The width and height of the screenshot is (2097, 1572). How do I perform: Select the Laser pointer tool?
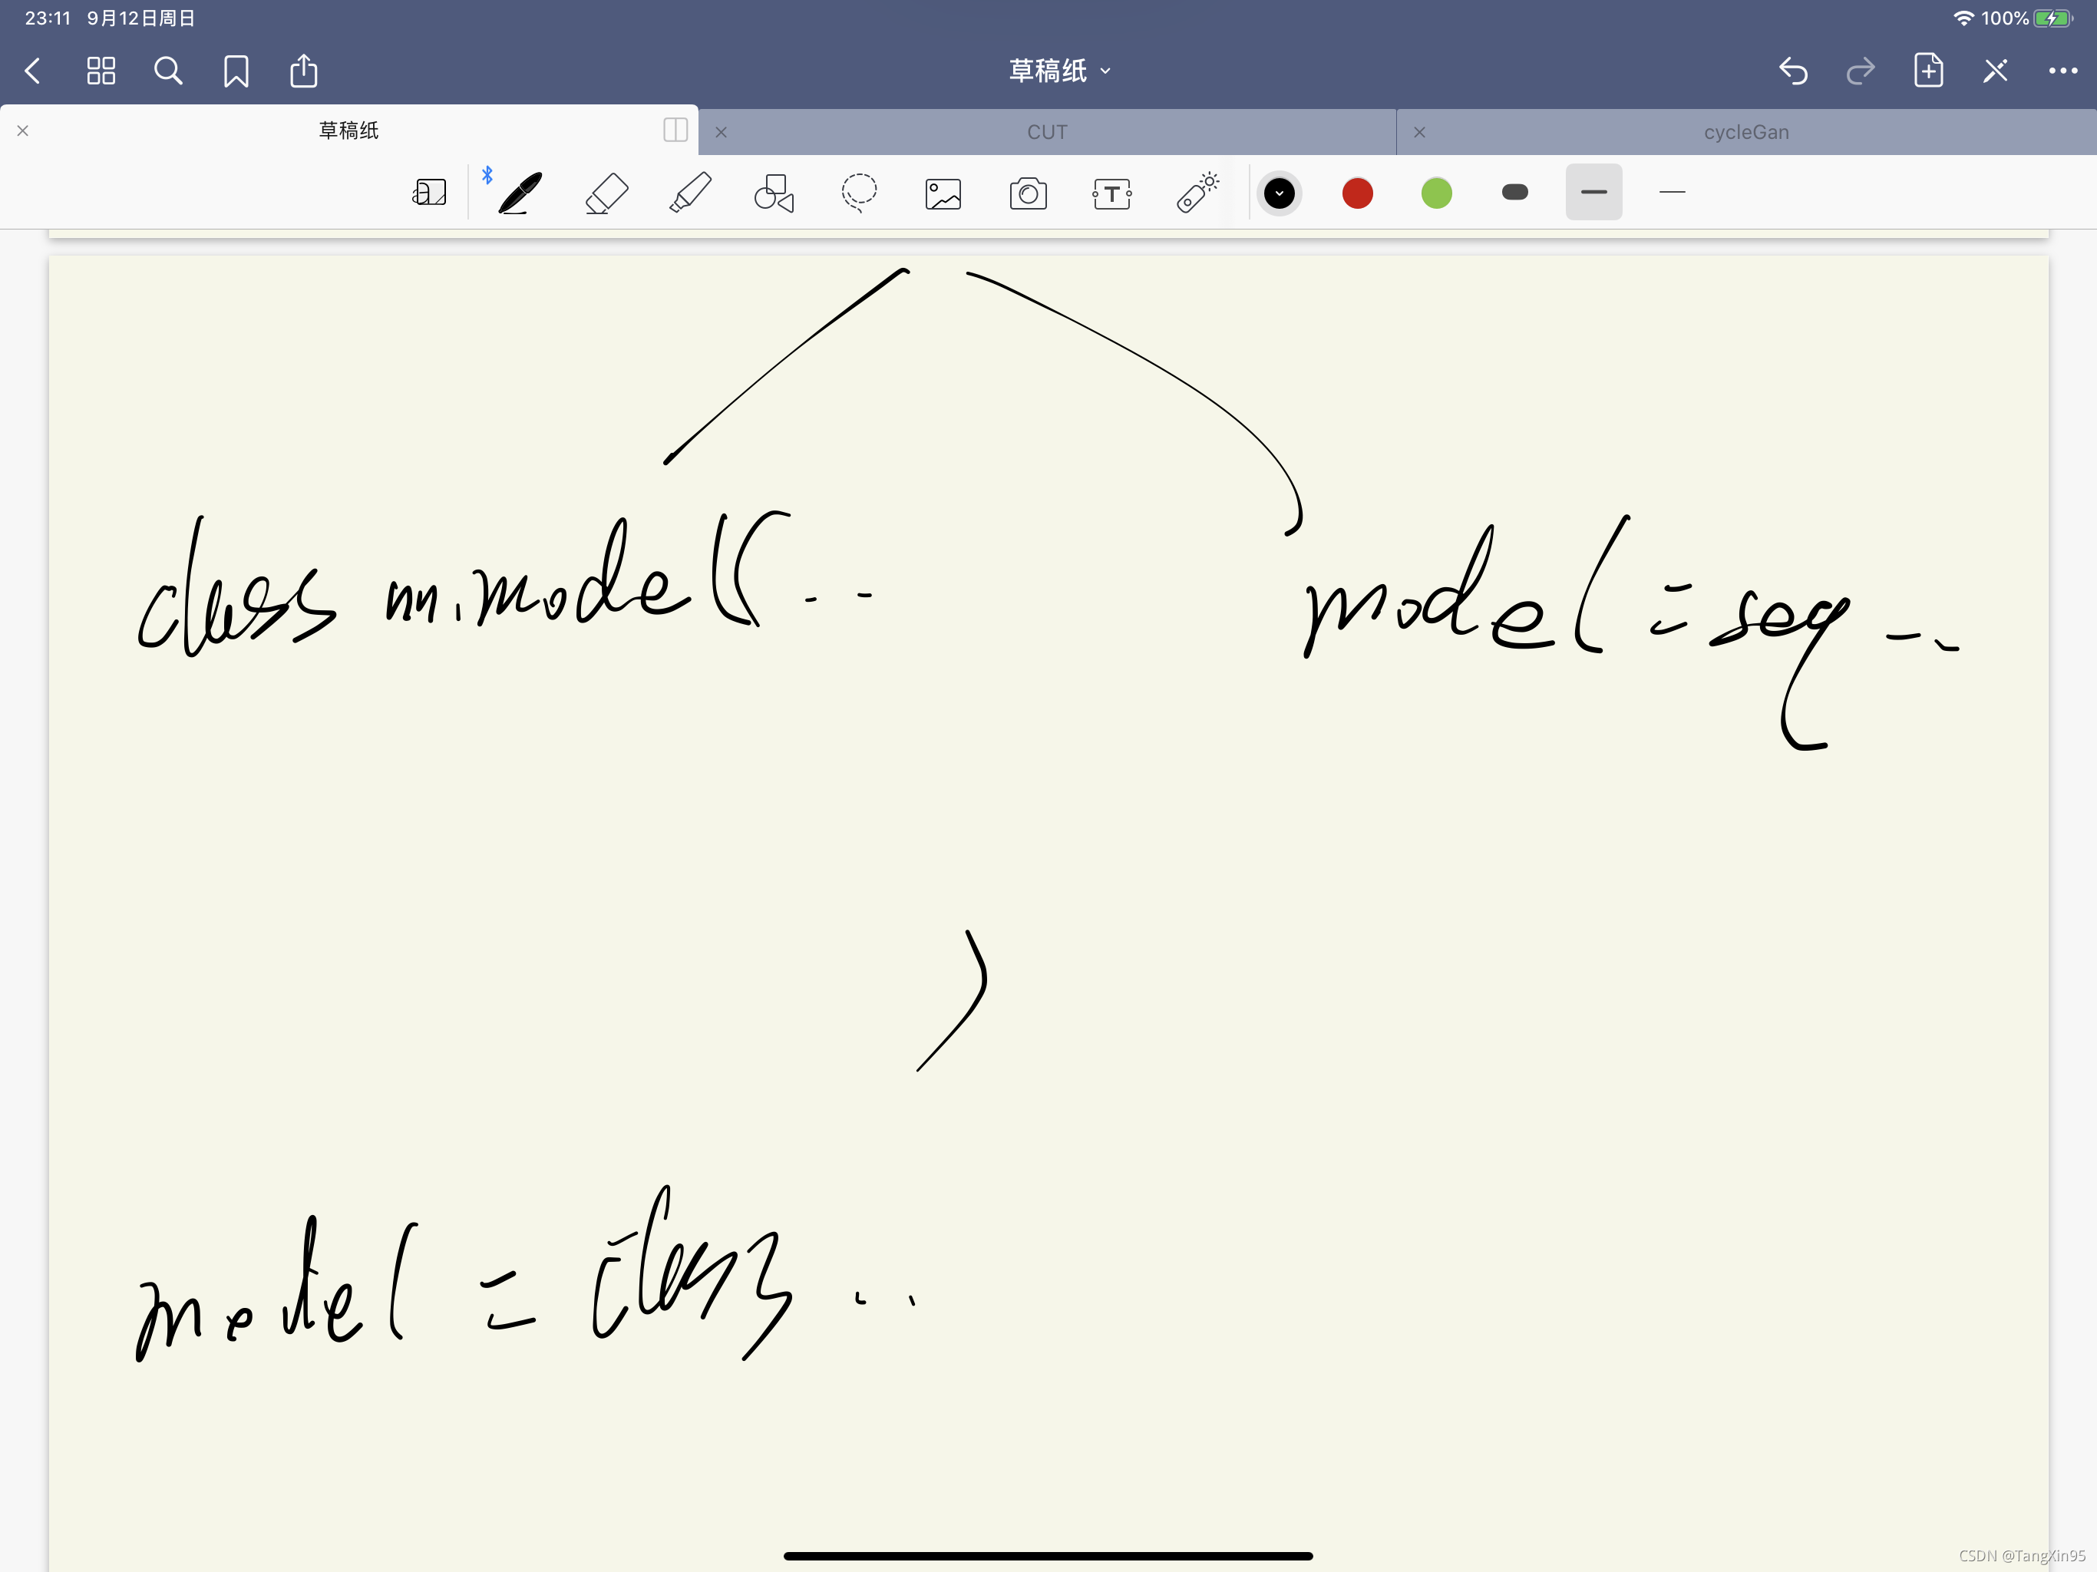coord(1197,193)
